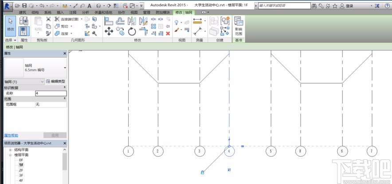Click the Propagate Extents icon
The height and width of the screenshot is (184, 392).
pos(239,26)
